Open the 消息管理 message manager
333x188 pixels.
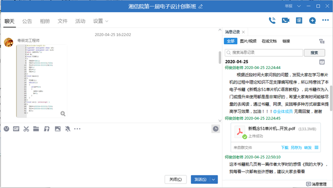(316, 184)
